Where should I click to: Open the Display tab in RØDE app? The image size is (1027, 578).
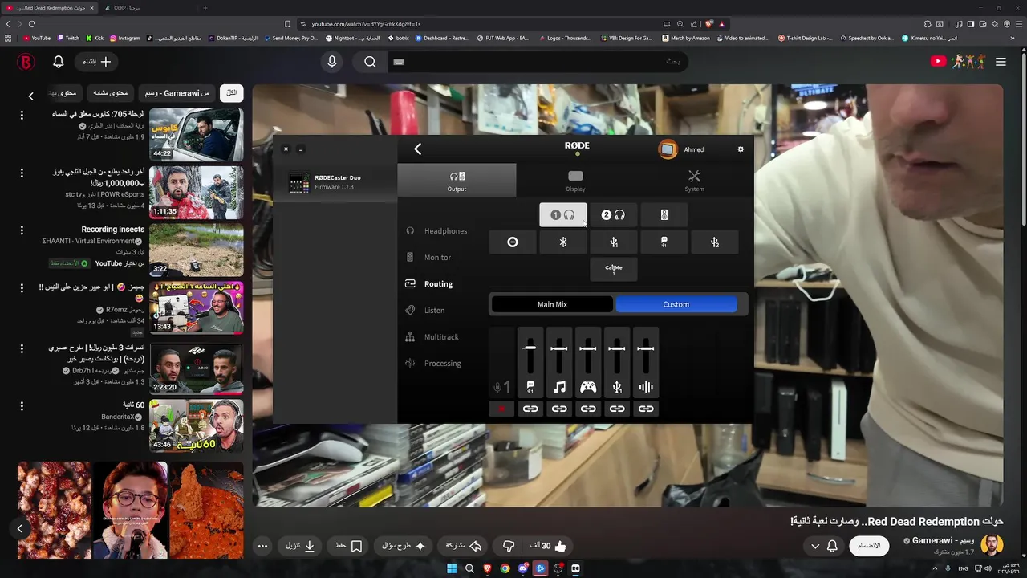point(575,181)
